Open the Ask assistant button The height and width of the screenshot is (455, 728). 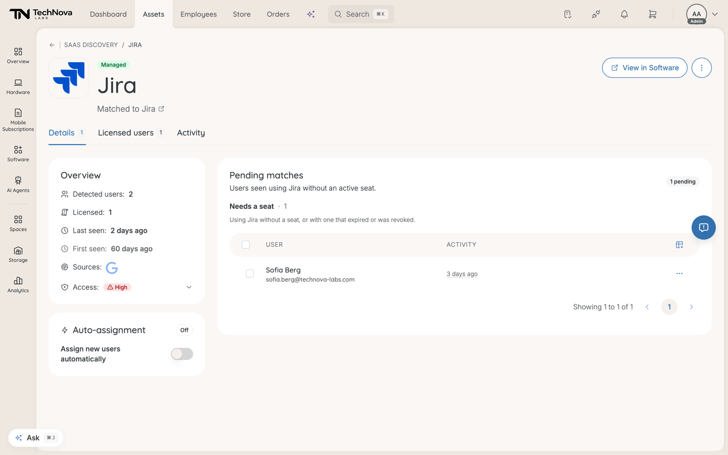[35, 438]
